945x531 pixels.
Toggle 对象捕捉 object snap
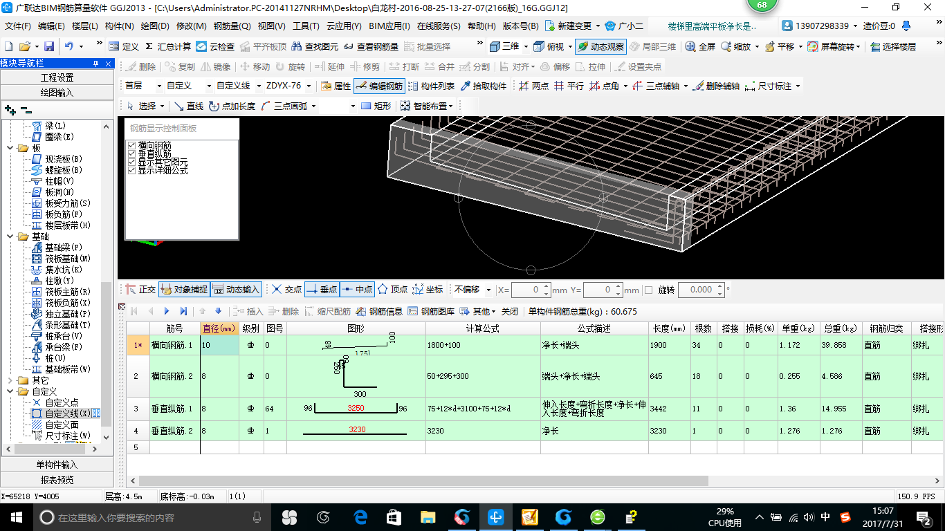(x=183, y=290)
